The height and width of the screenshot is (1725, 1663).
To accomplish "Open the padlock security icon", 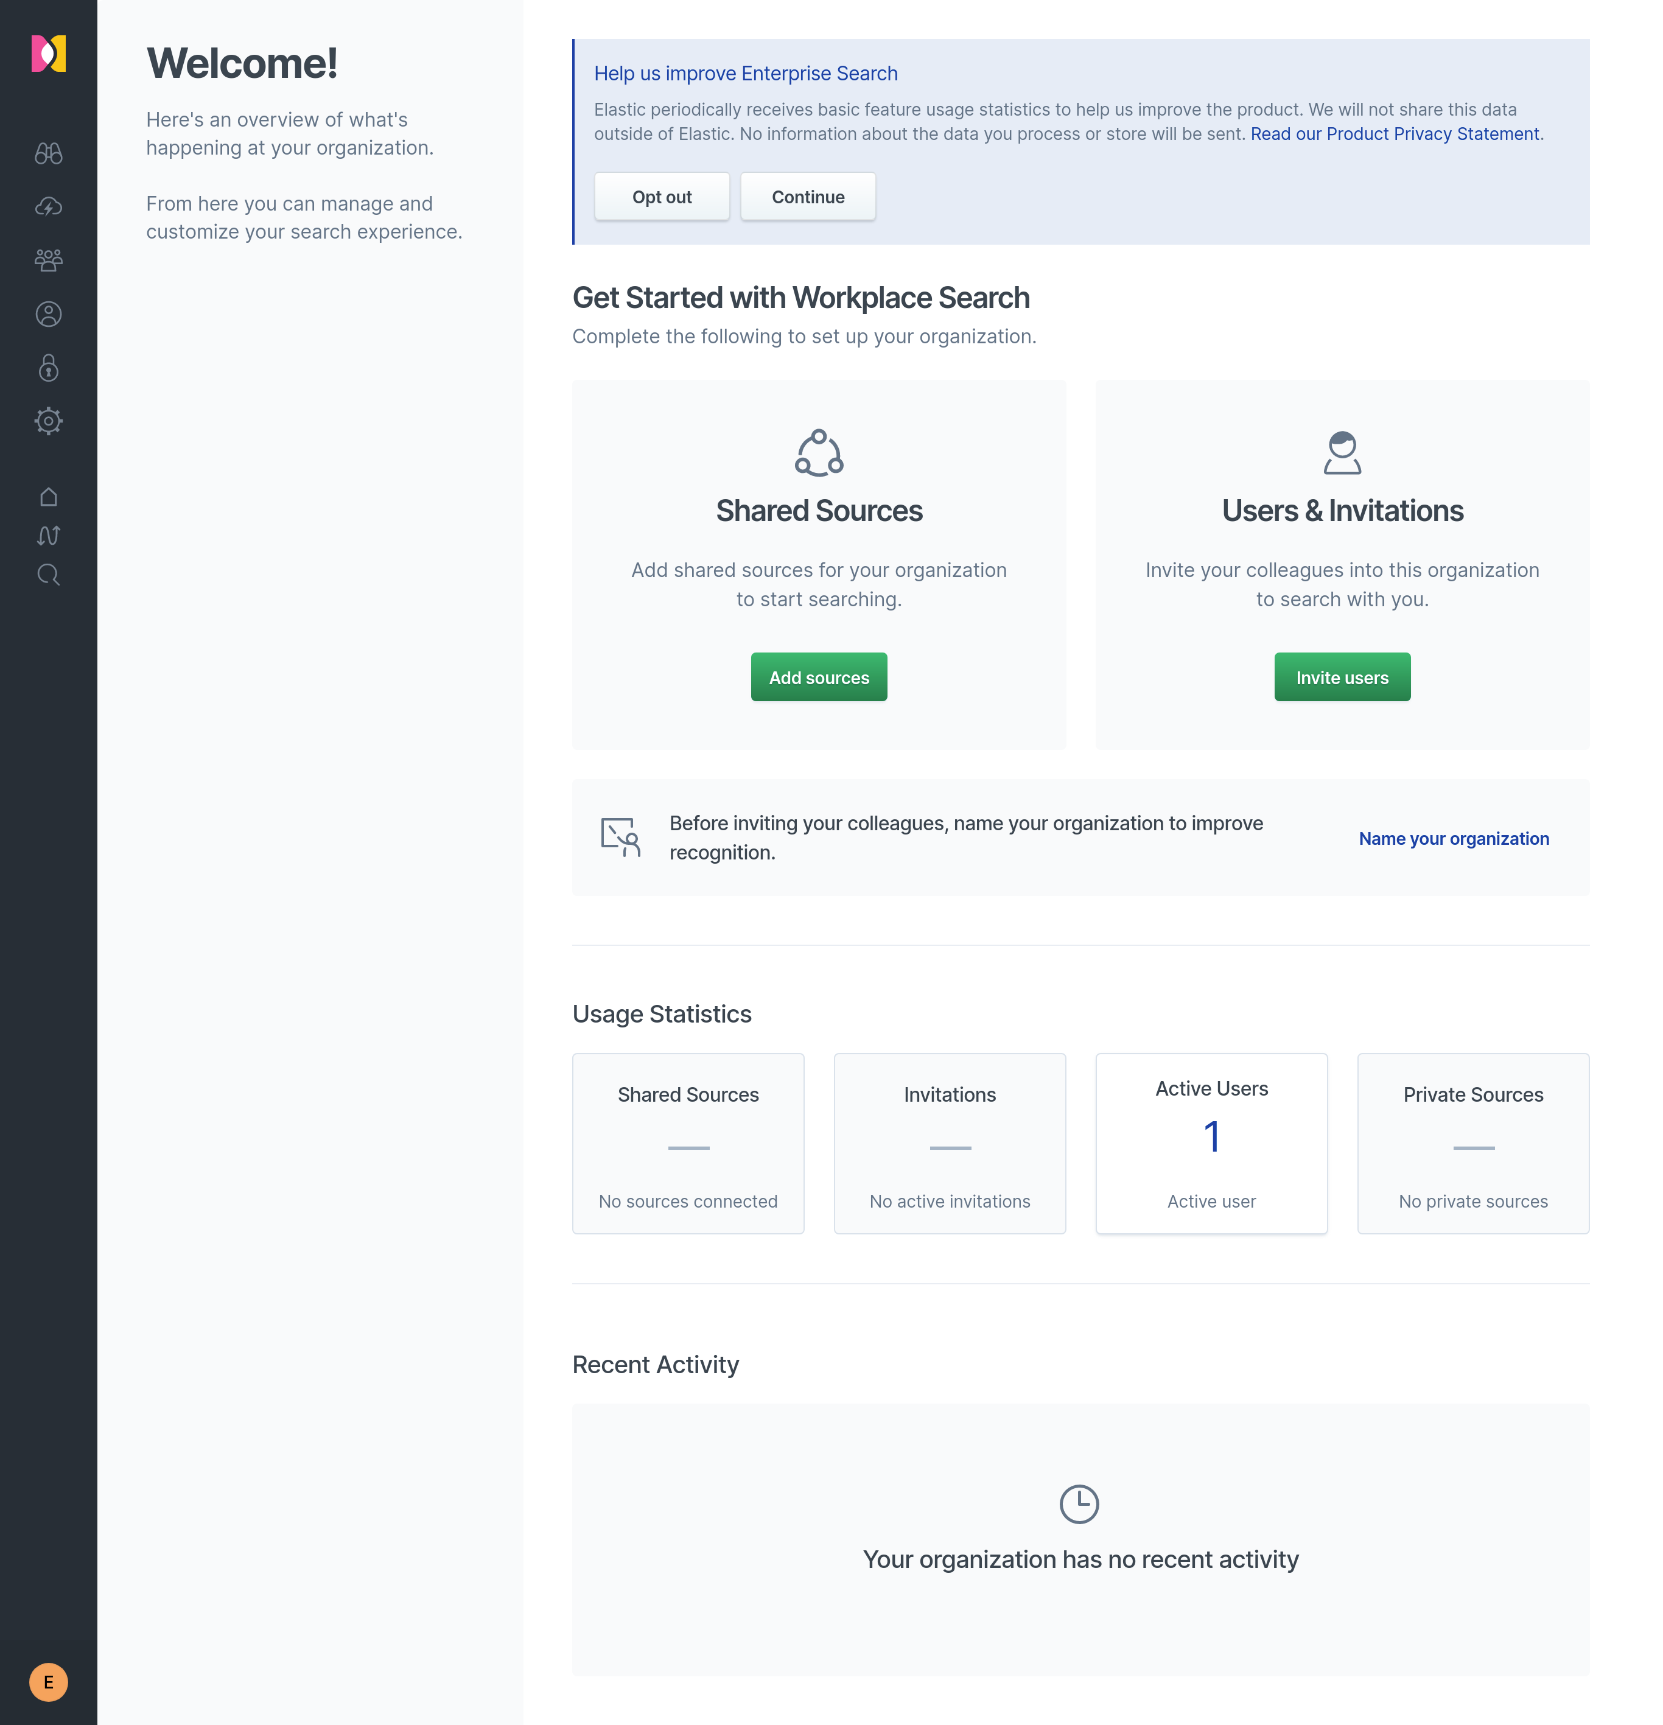I will click(49, 368).
